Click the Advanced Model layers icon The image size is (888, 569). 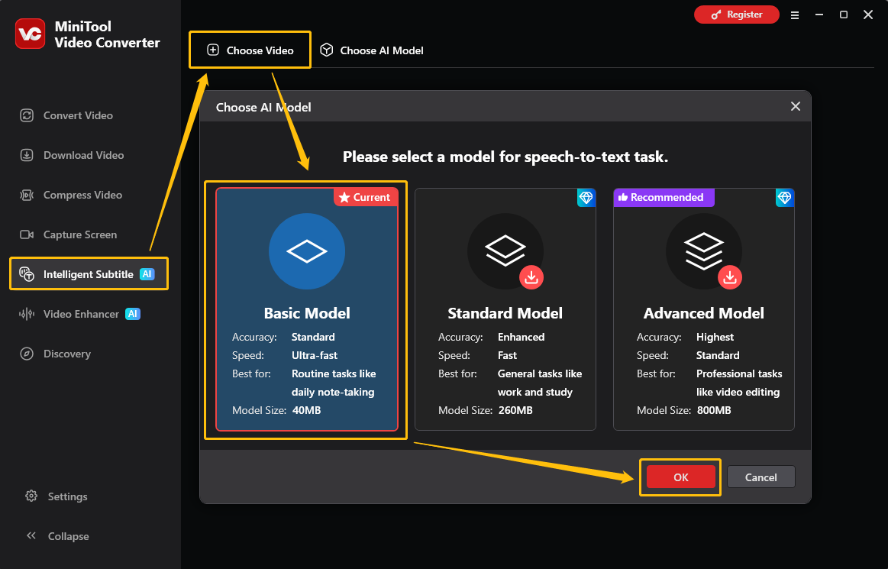click(x=704, y=251)
